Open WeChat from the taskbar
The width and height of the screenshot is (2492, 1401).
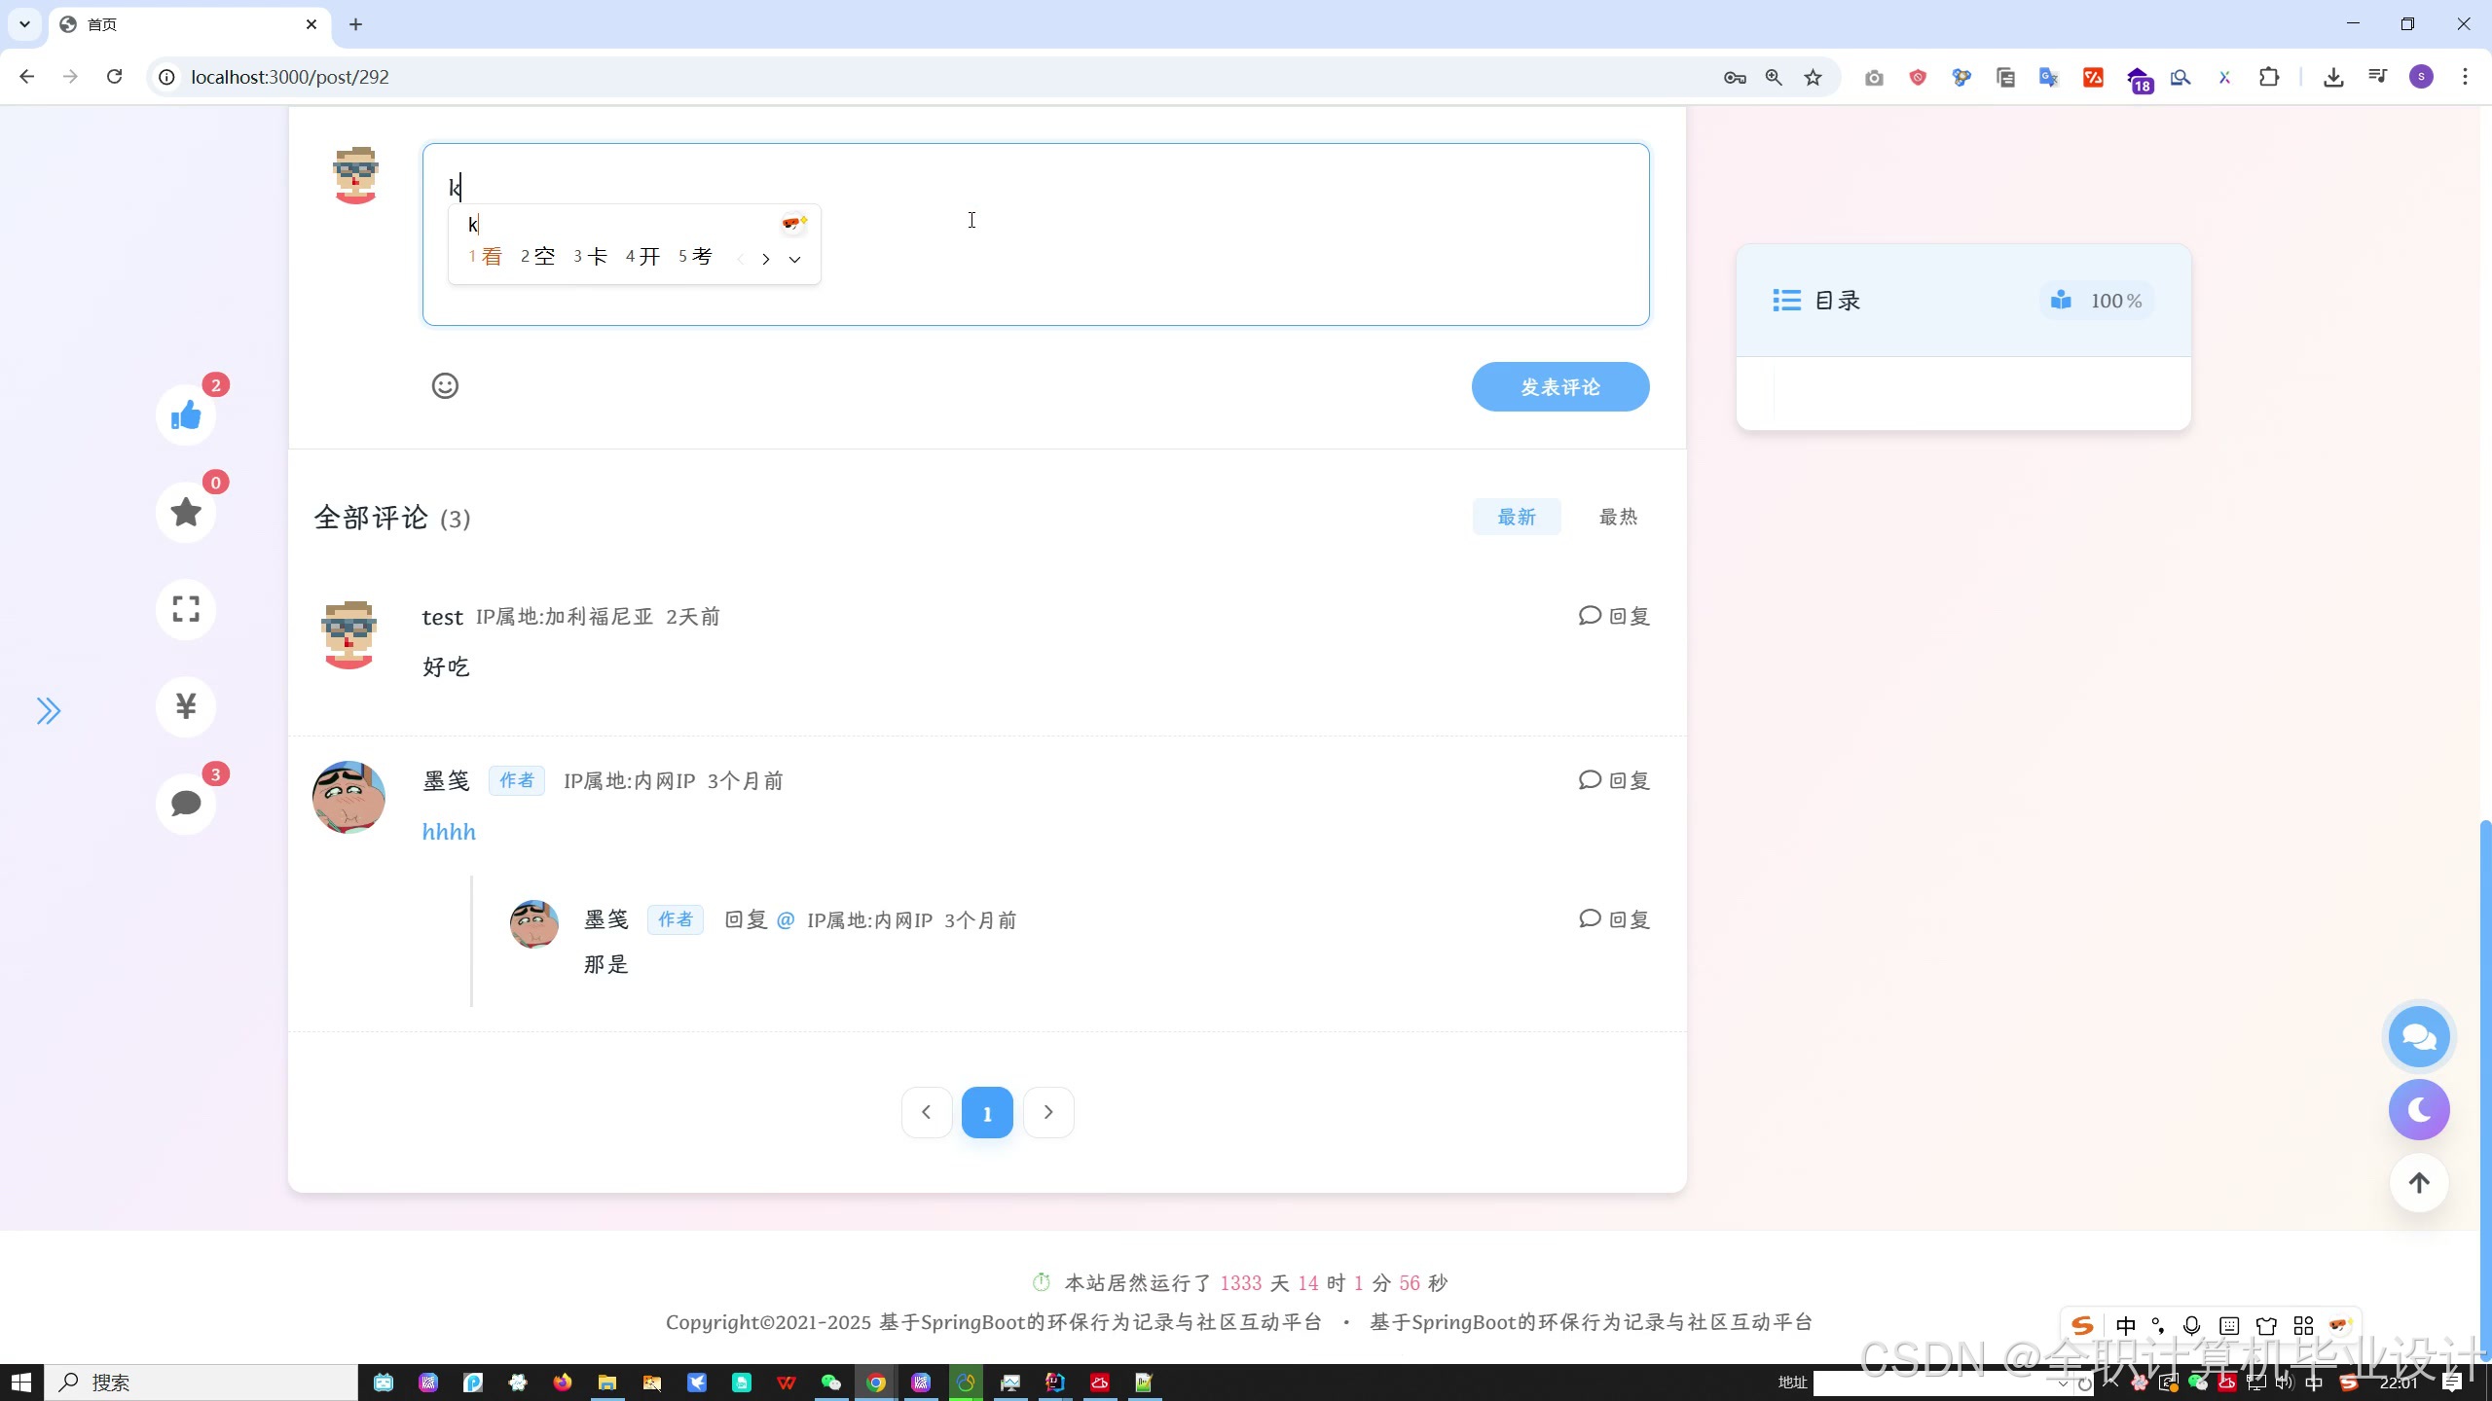[830, 1383]
